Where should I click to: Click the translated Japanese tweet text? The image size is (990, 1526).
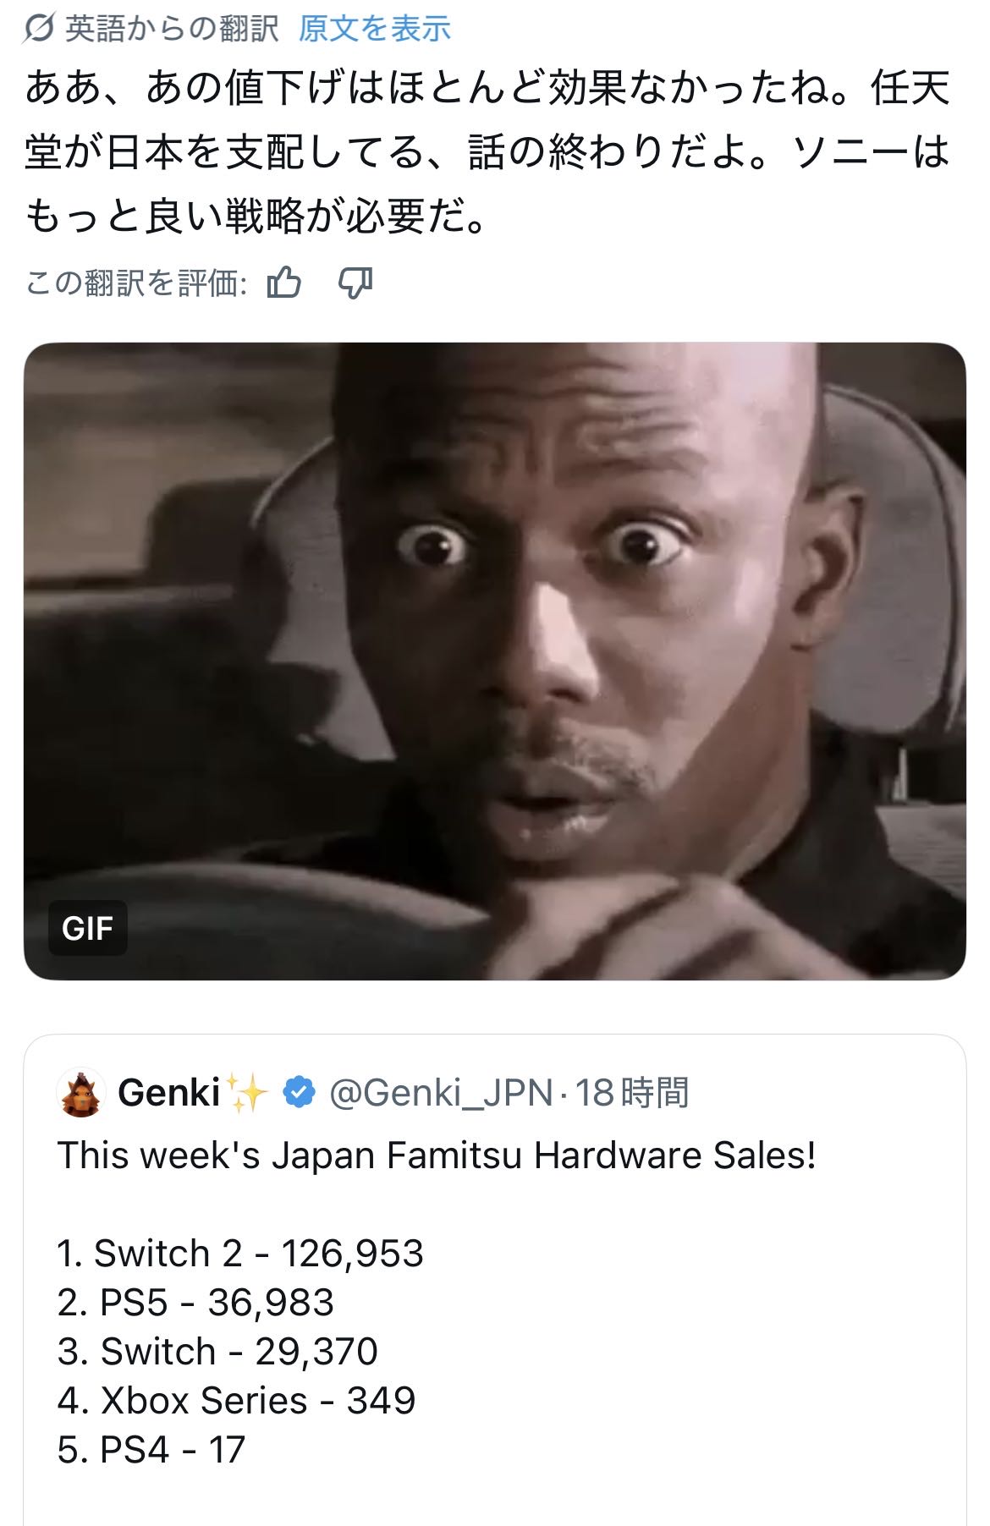pos(487,153)
